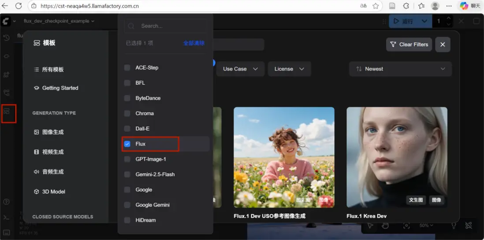The image size is (484, 240).
Task: Open the node library sidebar icon
Action: [6, 56]
